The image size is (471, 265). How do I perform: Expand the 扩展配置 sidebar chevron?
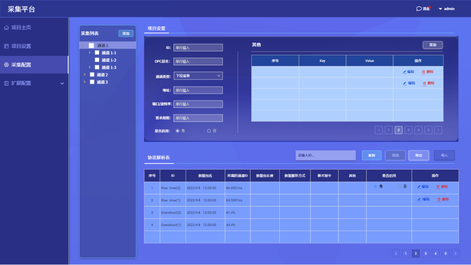click(x=62, y=84)
